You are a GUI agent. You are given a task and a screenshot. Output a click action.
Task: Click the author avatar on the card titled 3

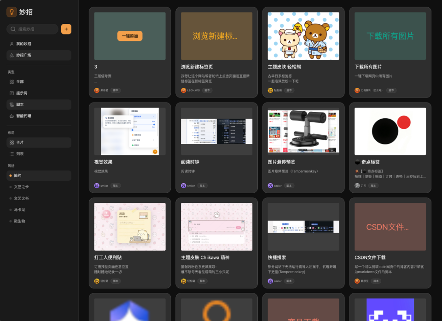pos(97,91)
